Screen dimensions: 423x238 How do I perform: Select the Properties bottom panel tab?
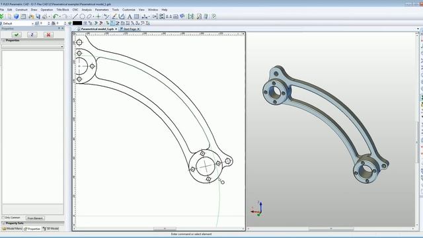tap(32, 229)
